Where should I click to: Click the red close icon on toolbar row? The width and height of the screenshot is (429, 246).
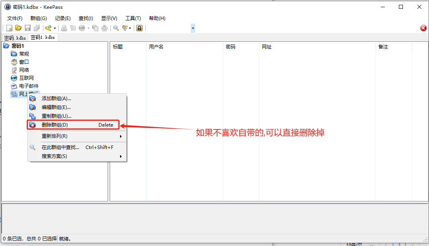click(x=423, y=28)
